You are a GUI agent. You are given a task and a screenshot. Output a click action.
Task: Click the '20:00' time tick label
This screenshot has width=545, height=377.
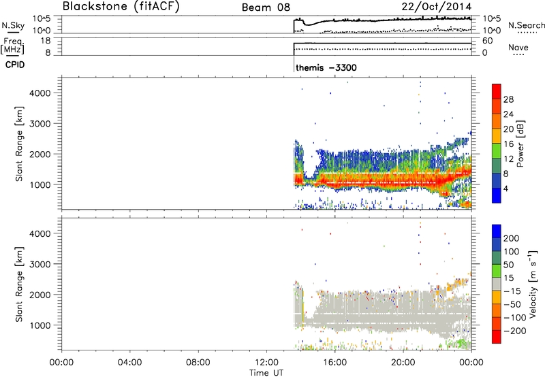point(403,363)
